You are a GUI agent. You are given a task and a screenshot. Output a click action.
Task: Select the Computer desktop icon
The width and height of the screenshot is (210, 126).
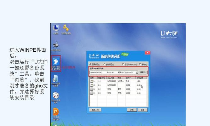[56, 28]
